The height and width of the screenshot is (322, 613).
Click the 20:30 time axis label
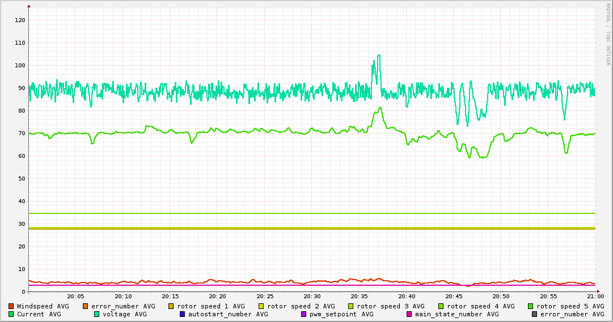pyautogui.click(x=312, y=297)
